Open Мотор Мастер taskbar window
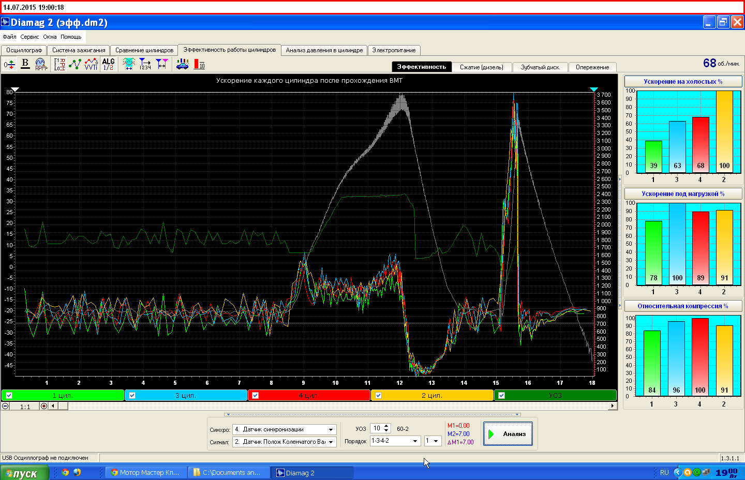This screenshot has height=480, width=745. [145, 472]
